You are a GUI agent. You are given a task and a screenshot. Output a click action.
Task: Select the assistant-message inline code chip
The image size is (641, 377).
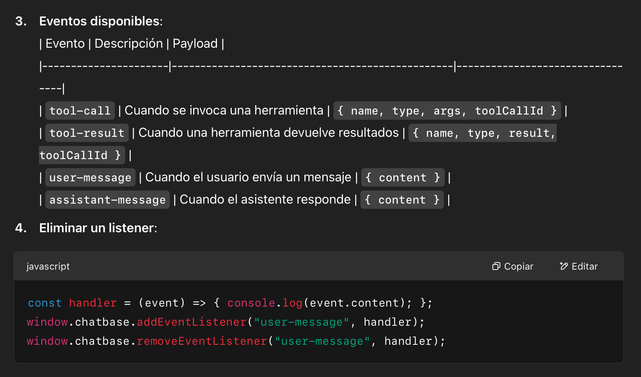[x=107, y=200]
